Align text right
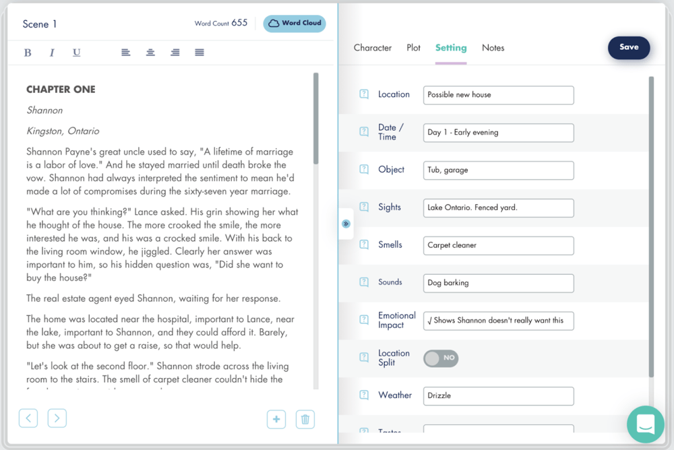 (175, 53)
